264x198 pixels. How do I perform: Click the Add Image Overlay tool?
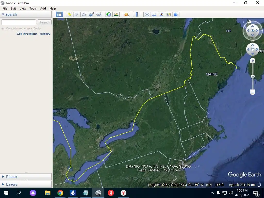point(92,14)
